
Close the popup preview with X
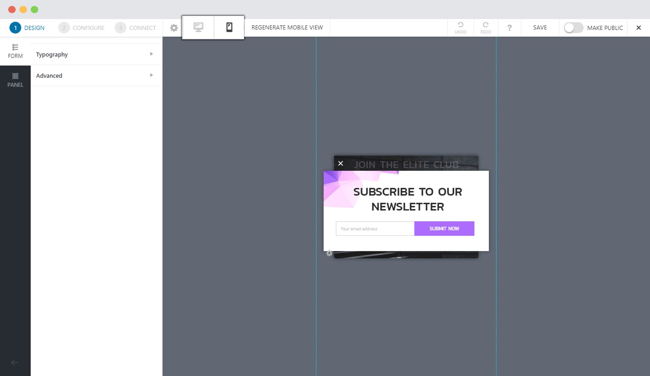[x=341, y=163]
